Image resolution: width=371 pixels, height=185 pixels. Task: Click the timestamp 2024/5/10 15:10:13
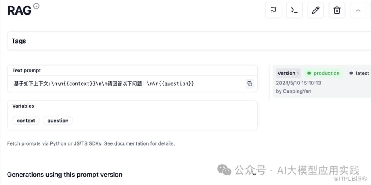click(x=298, y=83)
